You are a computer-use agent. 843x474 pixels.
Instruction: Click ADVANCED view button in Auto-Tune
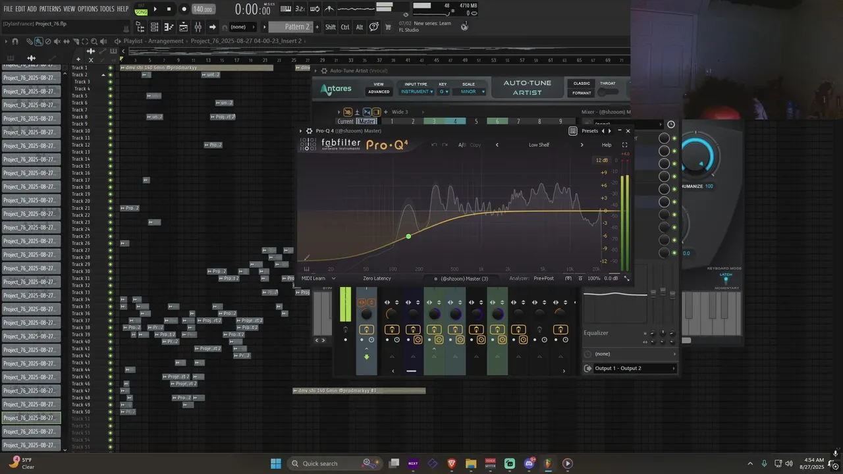[x=379, y=92]
